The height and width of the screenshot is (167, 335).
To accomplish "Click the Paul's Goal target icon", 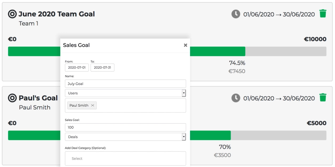I will coord(12,98).
